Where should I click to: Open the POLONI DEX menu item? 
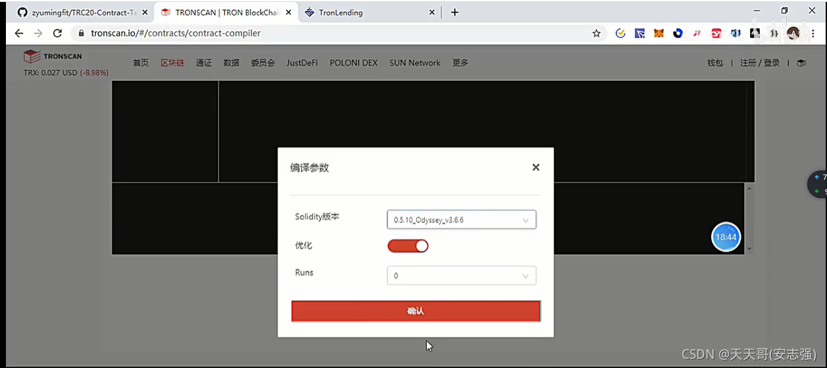coord(354,63)
